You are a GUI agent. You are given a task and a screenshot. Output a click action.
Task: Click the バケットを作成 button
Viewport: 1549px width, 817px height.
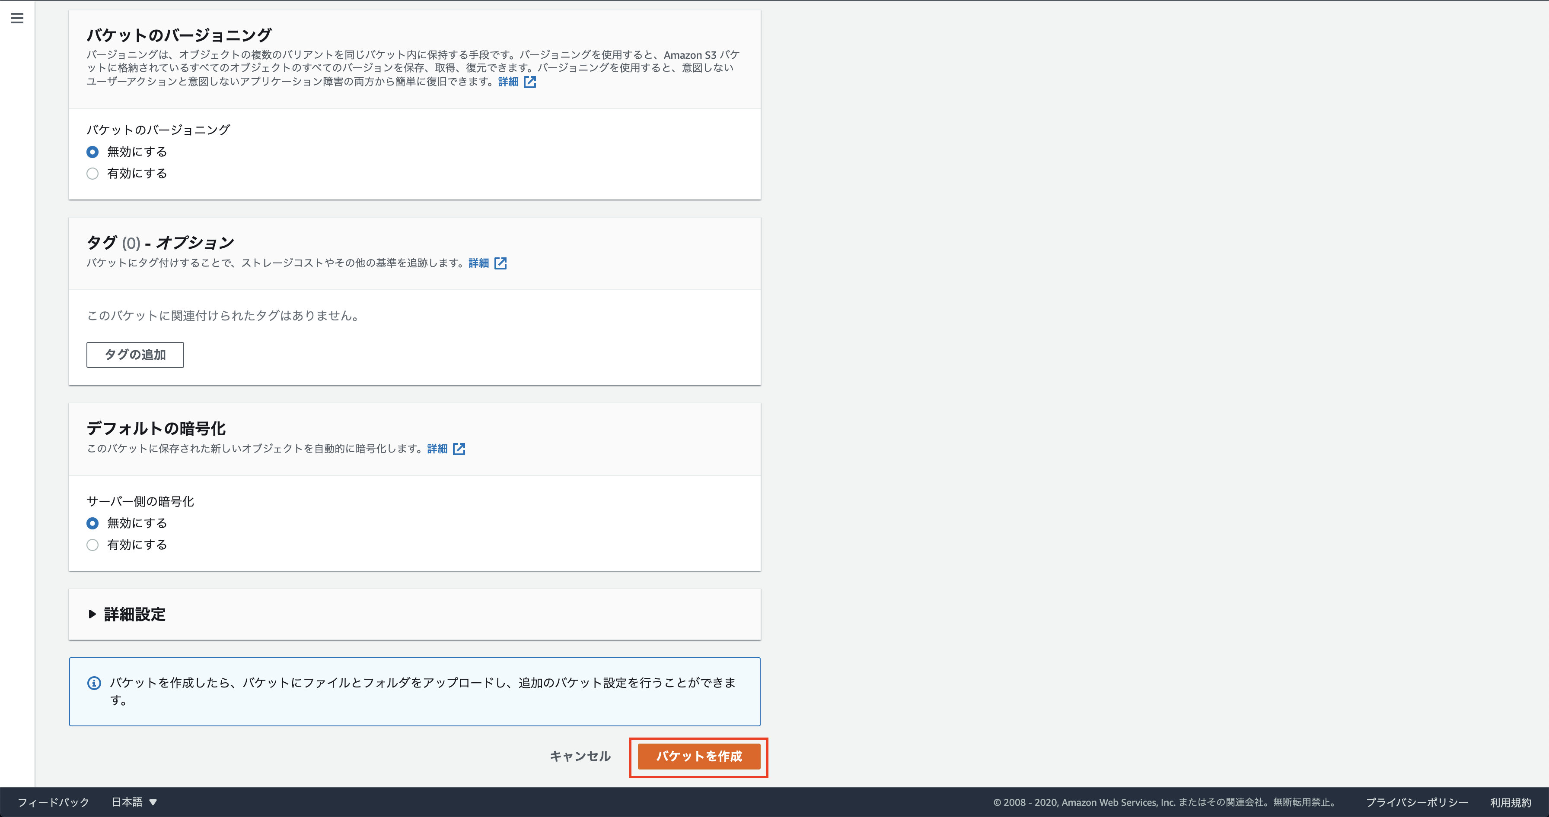(699, 756)
